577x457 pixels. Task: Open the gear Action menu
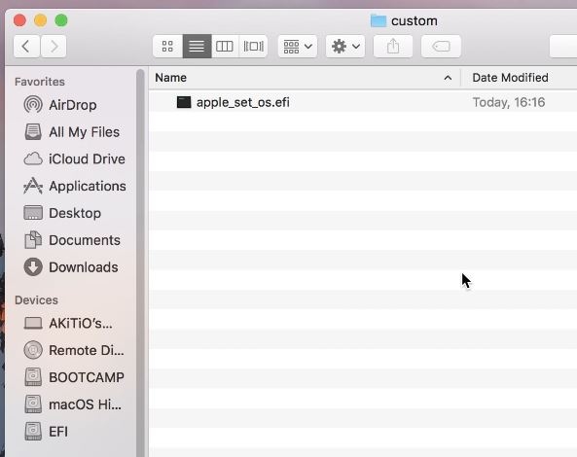(x=345, y=47)
